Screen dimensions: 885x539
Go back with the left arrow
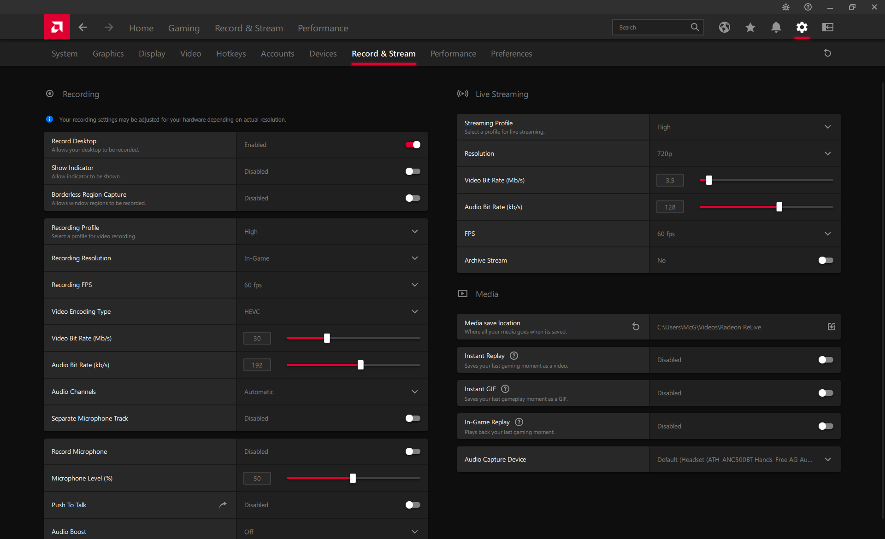pyautogui.click(x=83, y=27)
